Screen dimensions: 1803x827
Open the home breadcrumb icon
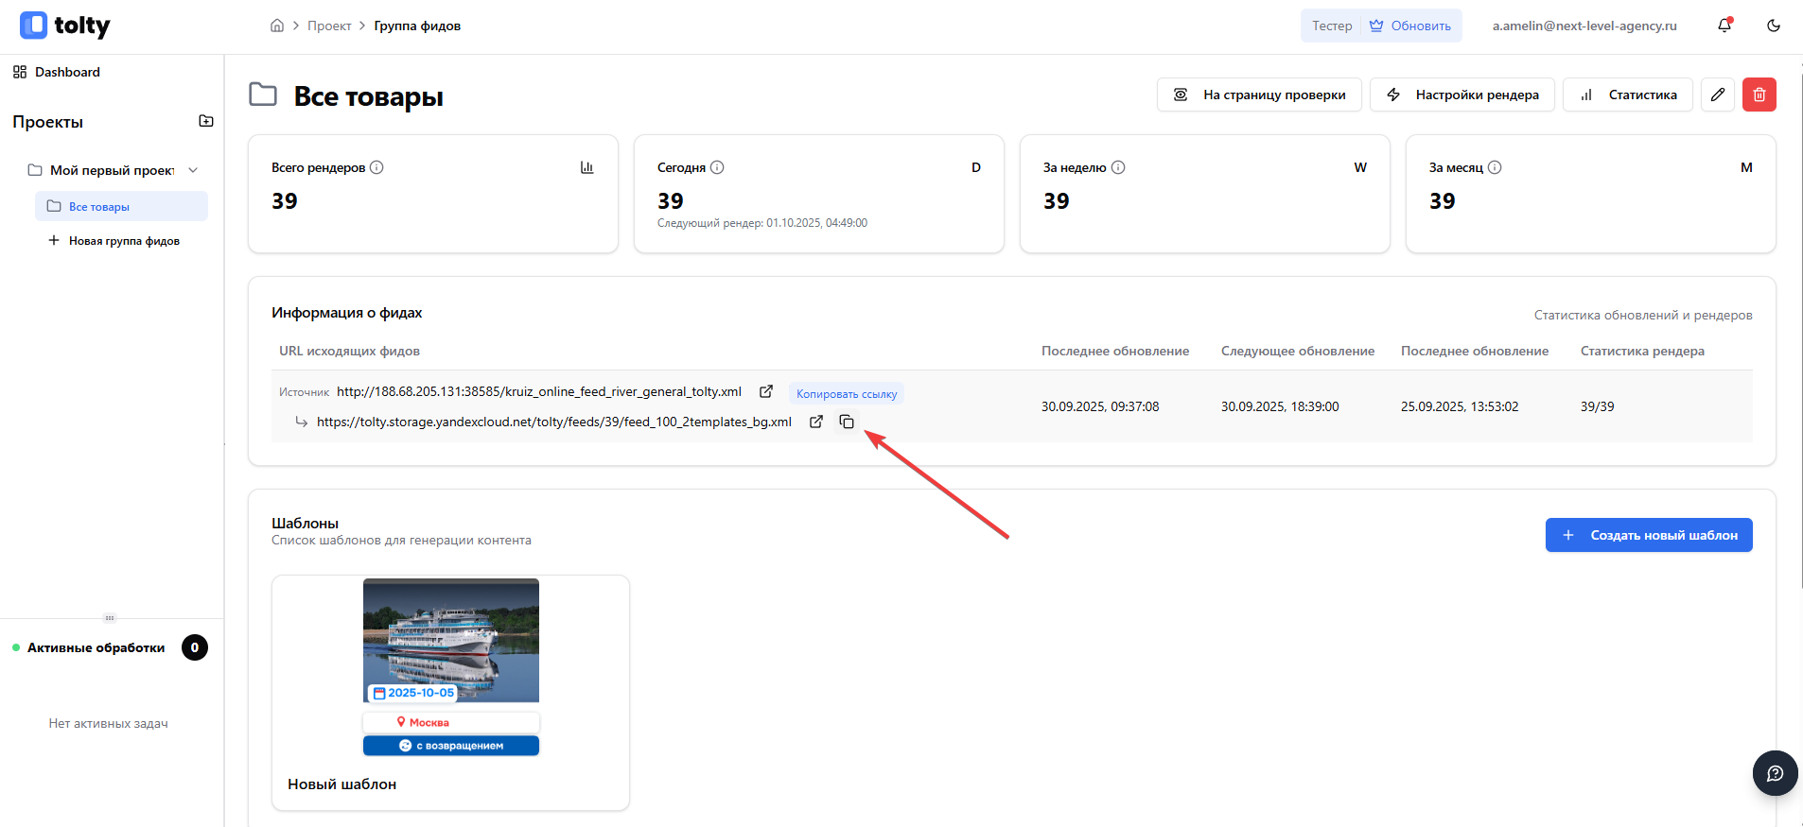coord(277,26)
